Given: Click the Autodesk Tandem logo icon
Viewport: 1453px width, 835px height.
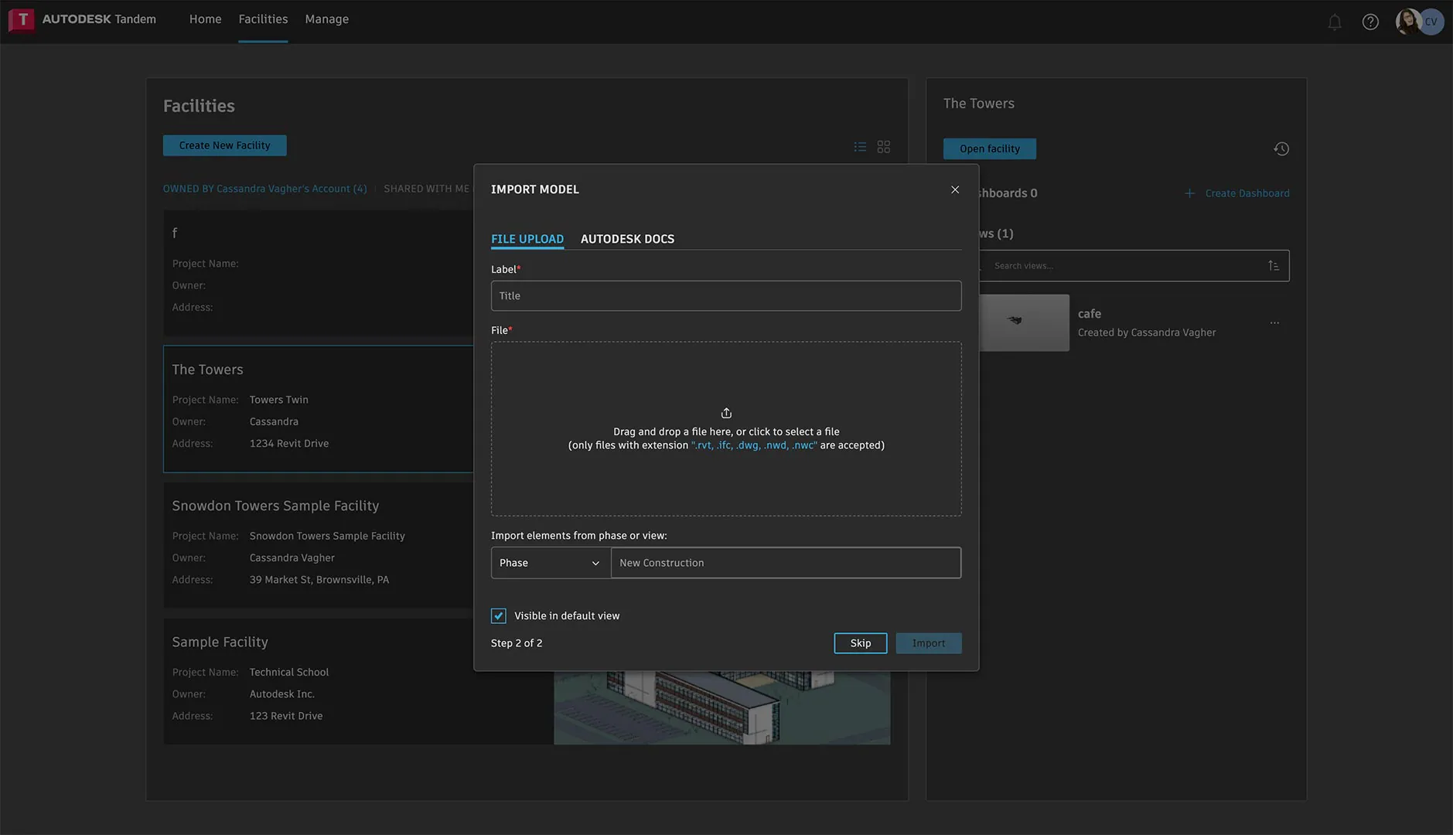Looking at the screenshot, I should pyautogui.click(x=22, y=19).
